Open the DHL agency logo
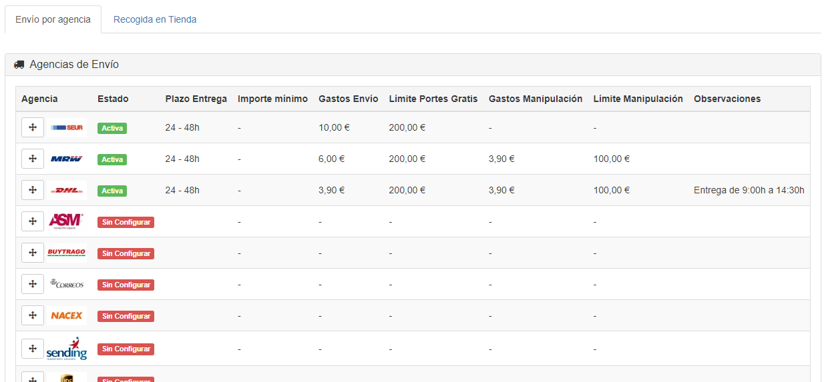 67,190
